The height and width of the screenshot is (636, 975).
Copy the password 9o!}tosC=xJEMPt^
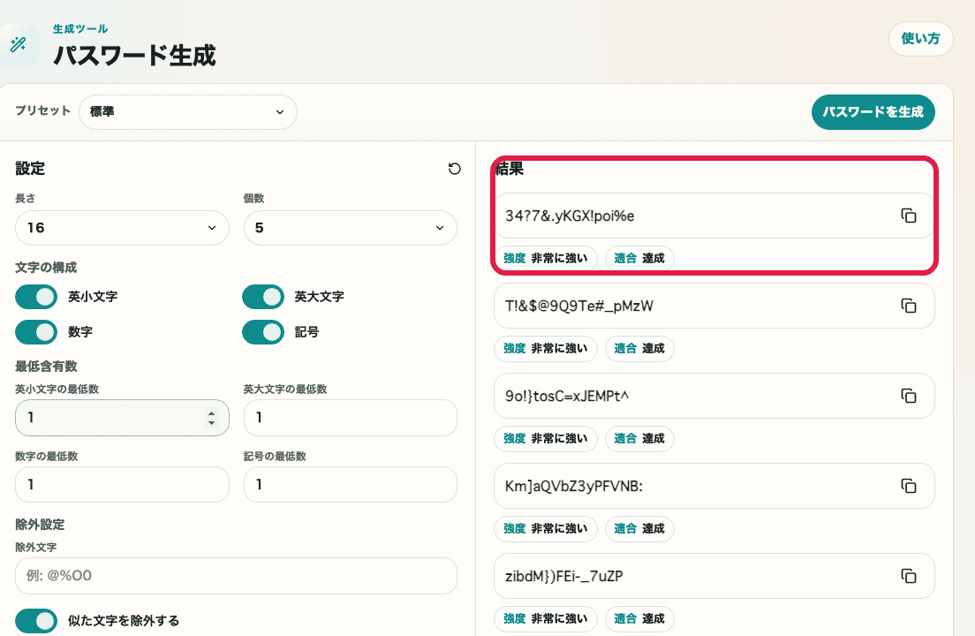[909, 396]
